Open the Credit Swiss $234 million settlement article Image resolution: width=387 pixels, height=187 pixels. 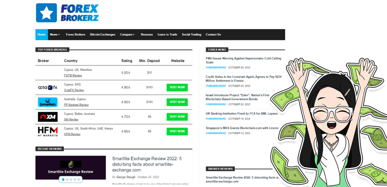[x=244, y=79]
